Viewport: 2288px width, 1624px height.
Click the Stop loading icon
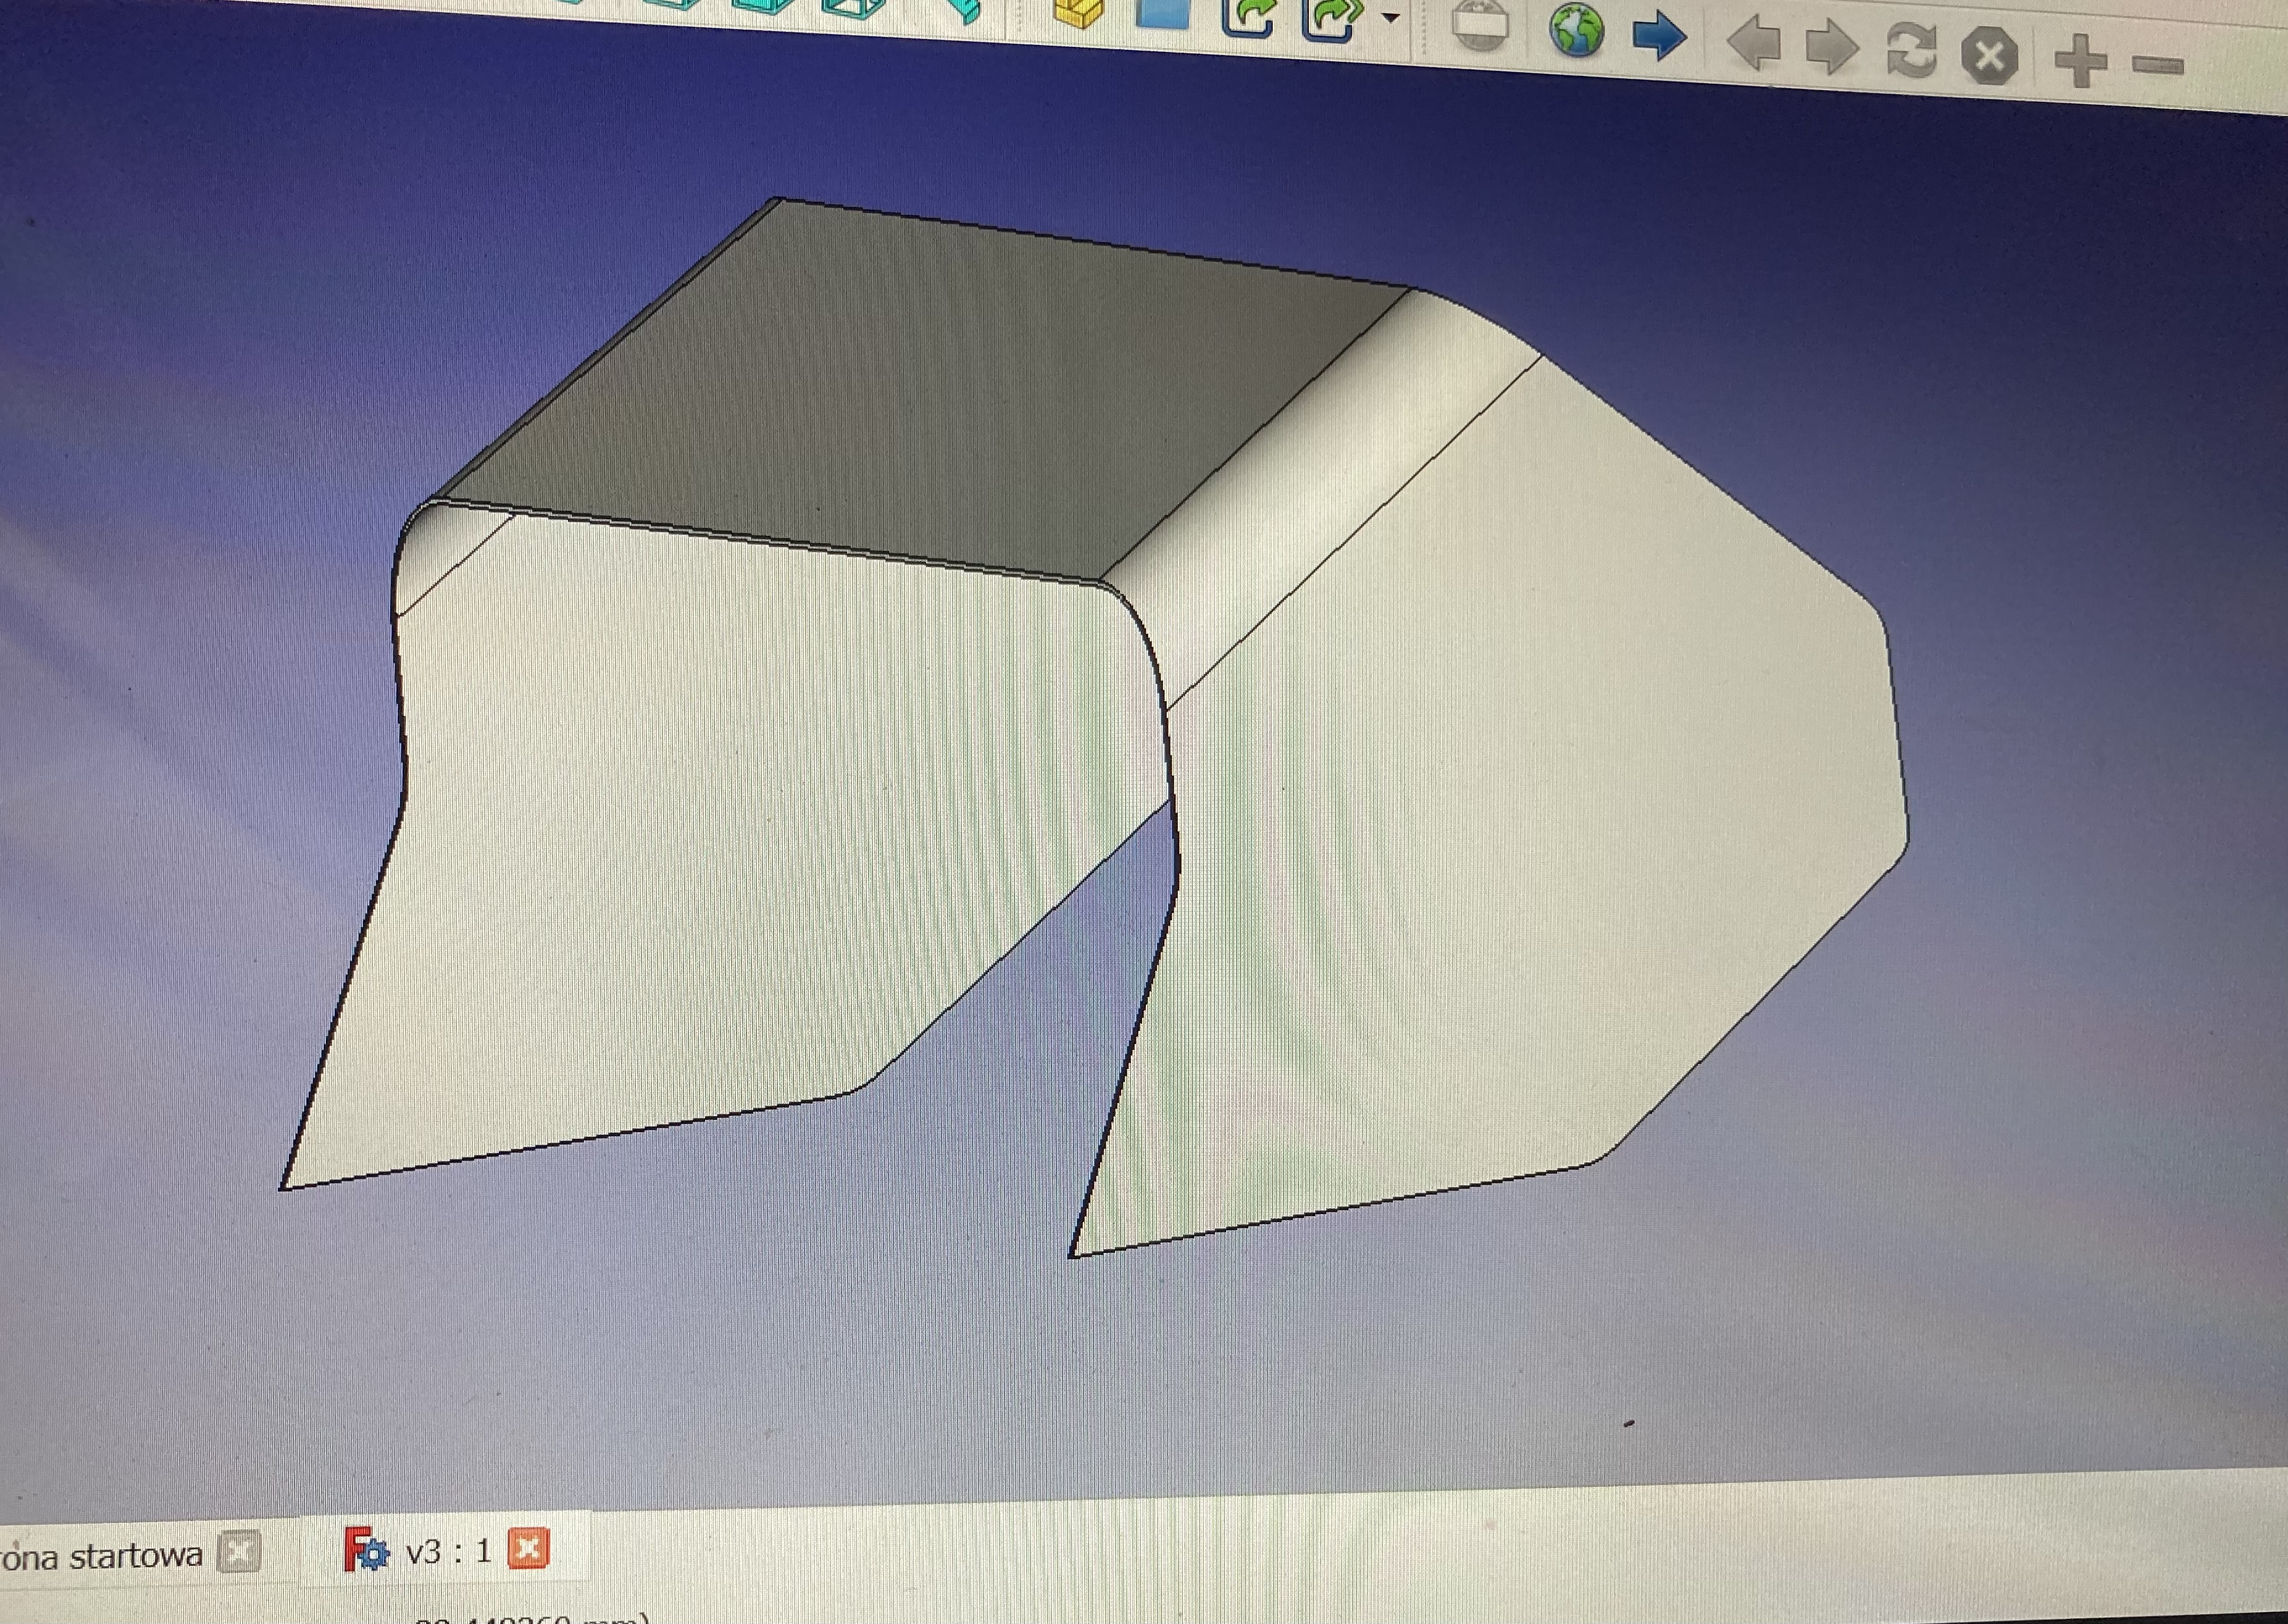(x=1989, y=56)
